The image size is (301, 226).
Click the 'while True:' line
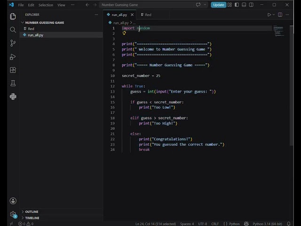click(134, 86)
